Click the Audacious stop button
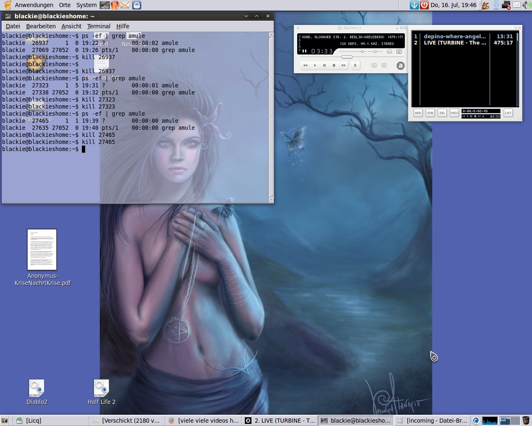 click(x=334, y=65)
